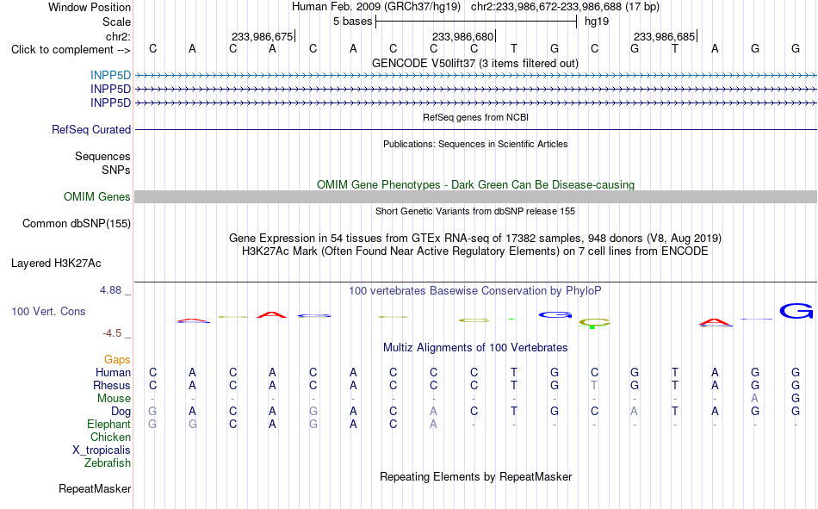
Task: Click the Rhesus species label
Action: (112, 385)
